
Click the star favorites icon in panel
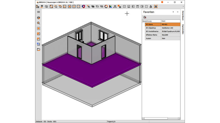coord(145,17)
